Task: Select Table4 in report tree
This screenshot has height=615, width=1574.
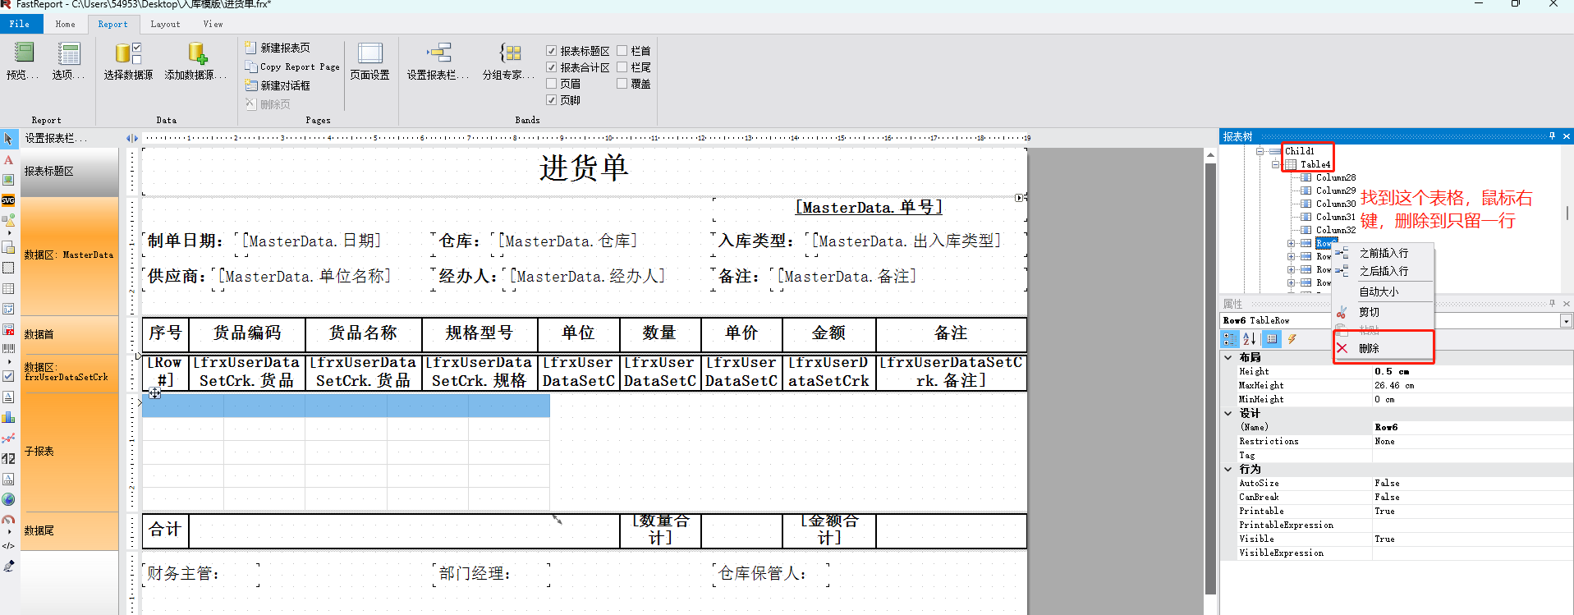Action: coord(1315,164)
